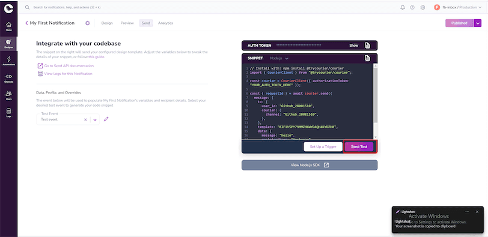Go to Channels in the sidebar
488x237 pixels.
coord(8,78)
